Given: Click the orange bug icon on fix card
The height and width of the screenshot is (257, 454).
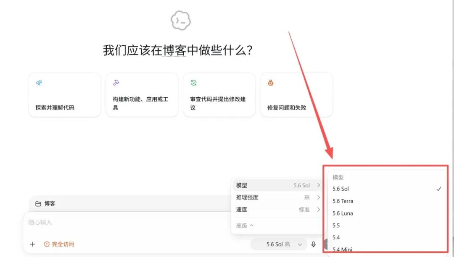Looking at the screenshot, I should [271, 83].
